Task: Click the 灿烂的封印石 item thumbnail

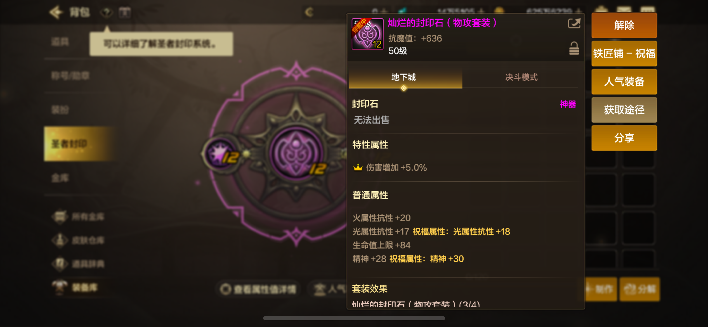Action: coord(367,34)
